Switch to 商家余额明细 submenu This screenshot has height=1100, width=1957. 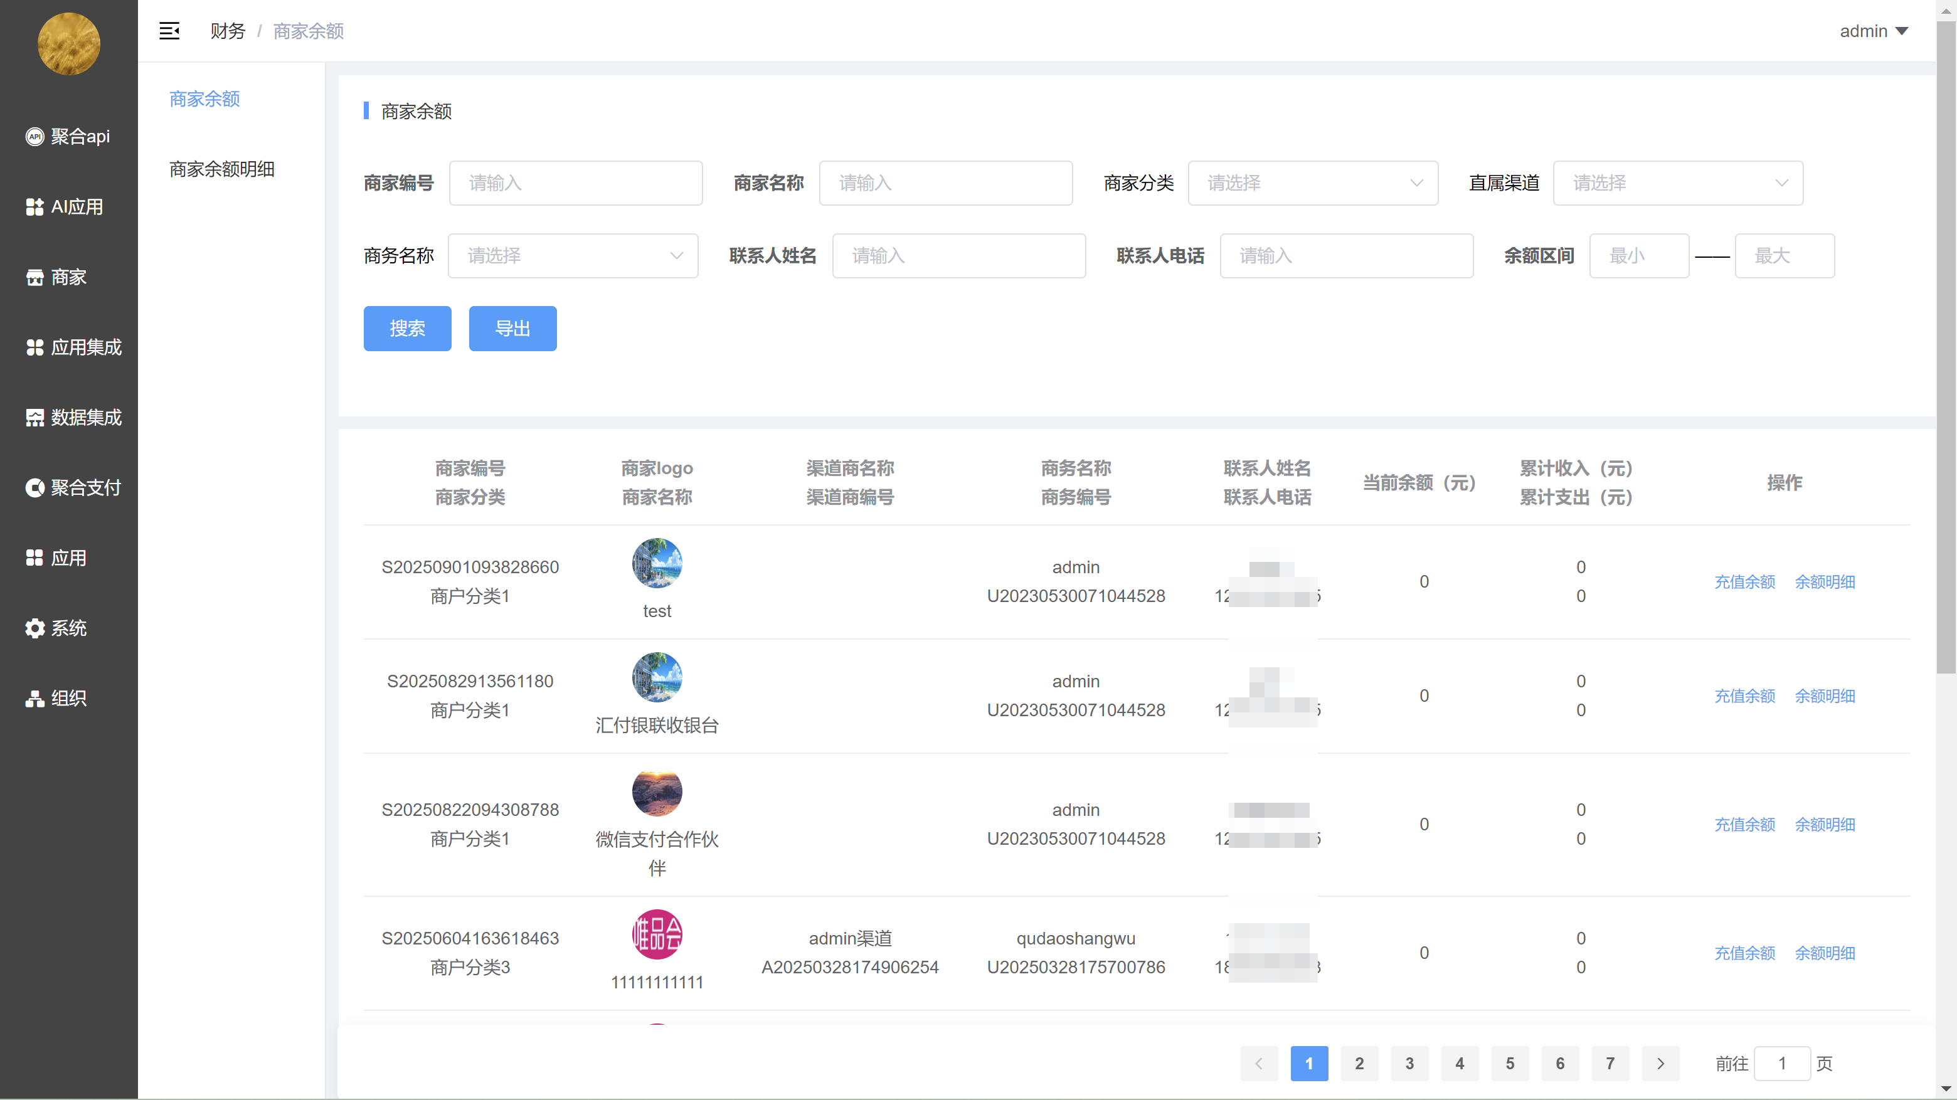(222, 169)
